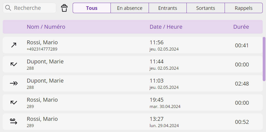Viewport: 266px width, 132px height.
Task: Sort by Date / Heure column header
Action: pyautogui.click(x=166, y=27)
